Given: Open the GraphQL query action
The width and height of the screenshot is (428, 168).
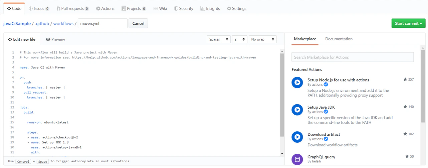Looking at the screenshot, I should coord(321,157).
